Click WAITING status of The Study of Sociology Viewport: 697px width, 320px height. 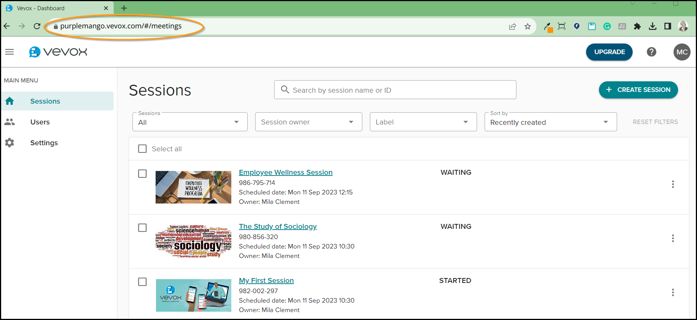456,227
